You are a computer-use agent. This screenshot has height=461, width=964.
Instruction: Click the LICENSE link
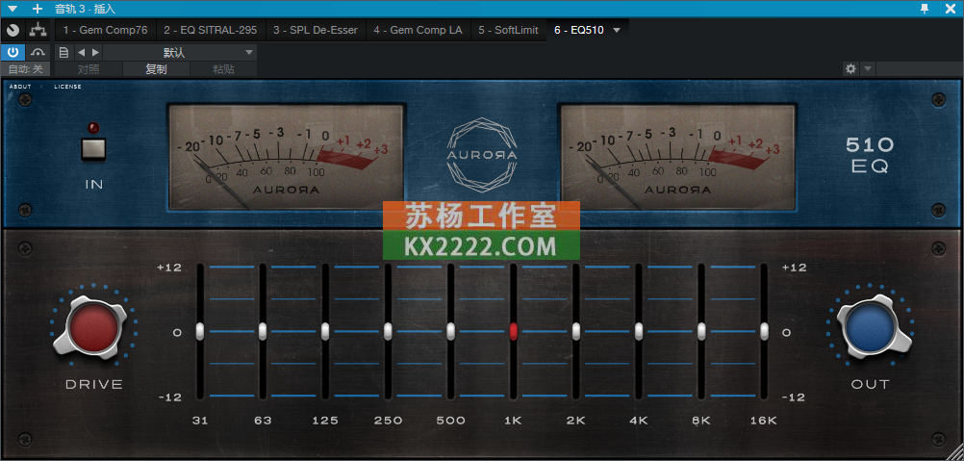67,87
